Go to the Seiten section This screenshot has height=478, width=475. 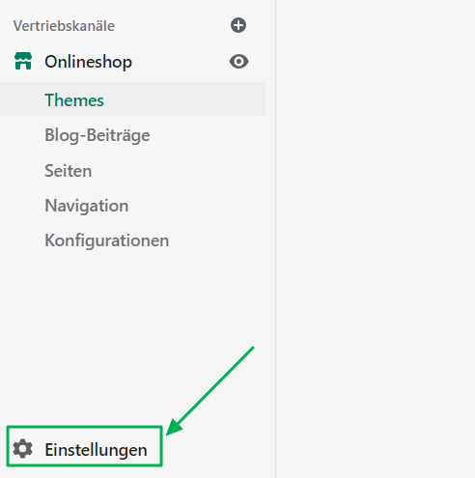(x=69, y=171)
